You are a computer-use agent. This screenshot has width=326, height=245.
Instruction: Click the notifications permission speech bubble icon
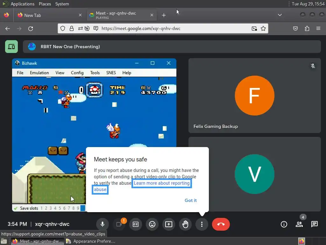(x=96, y=28)
